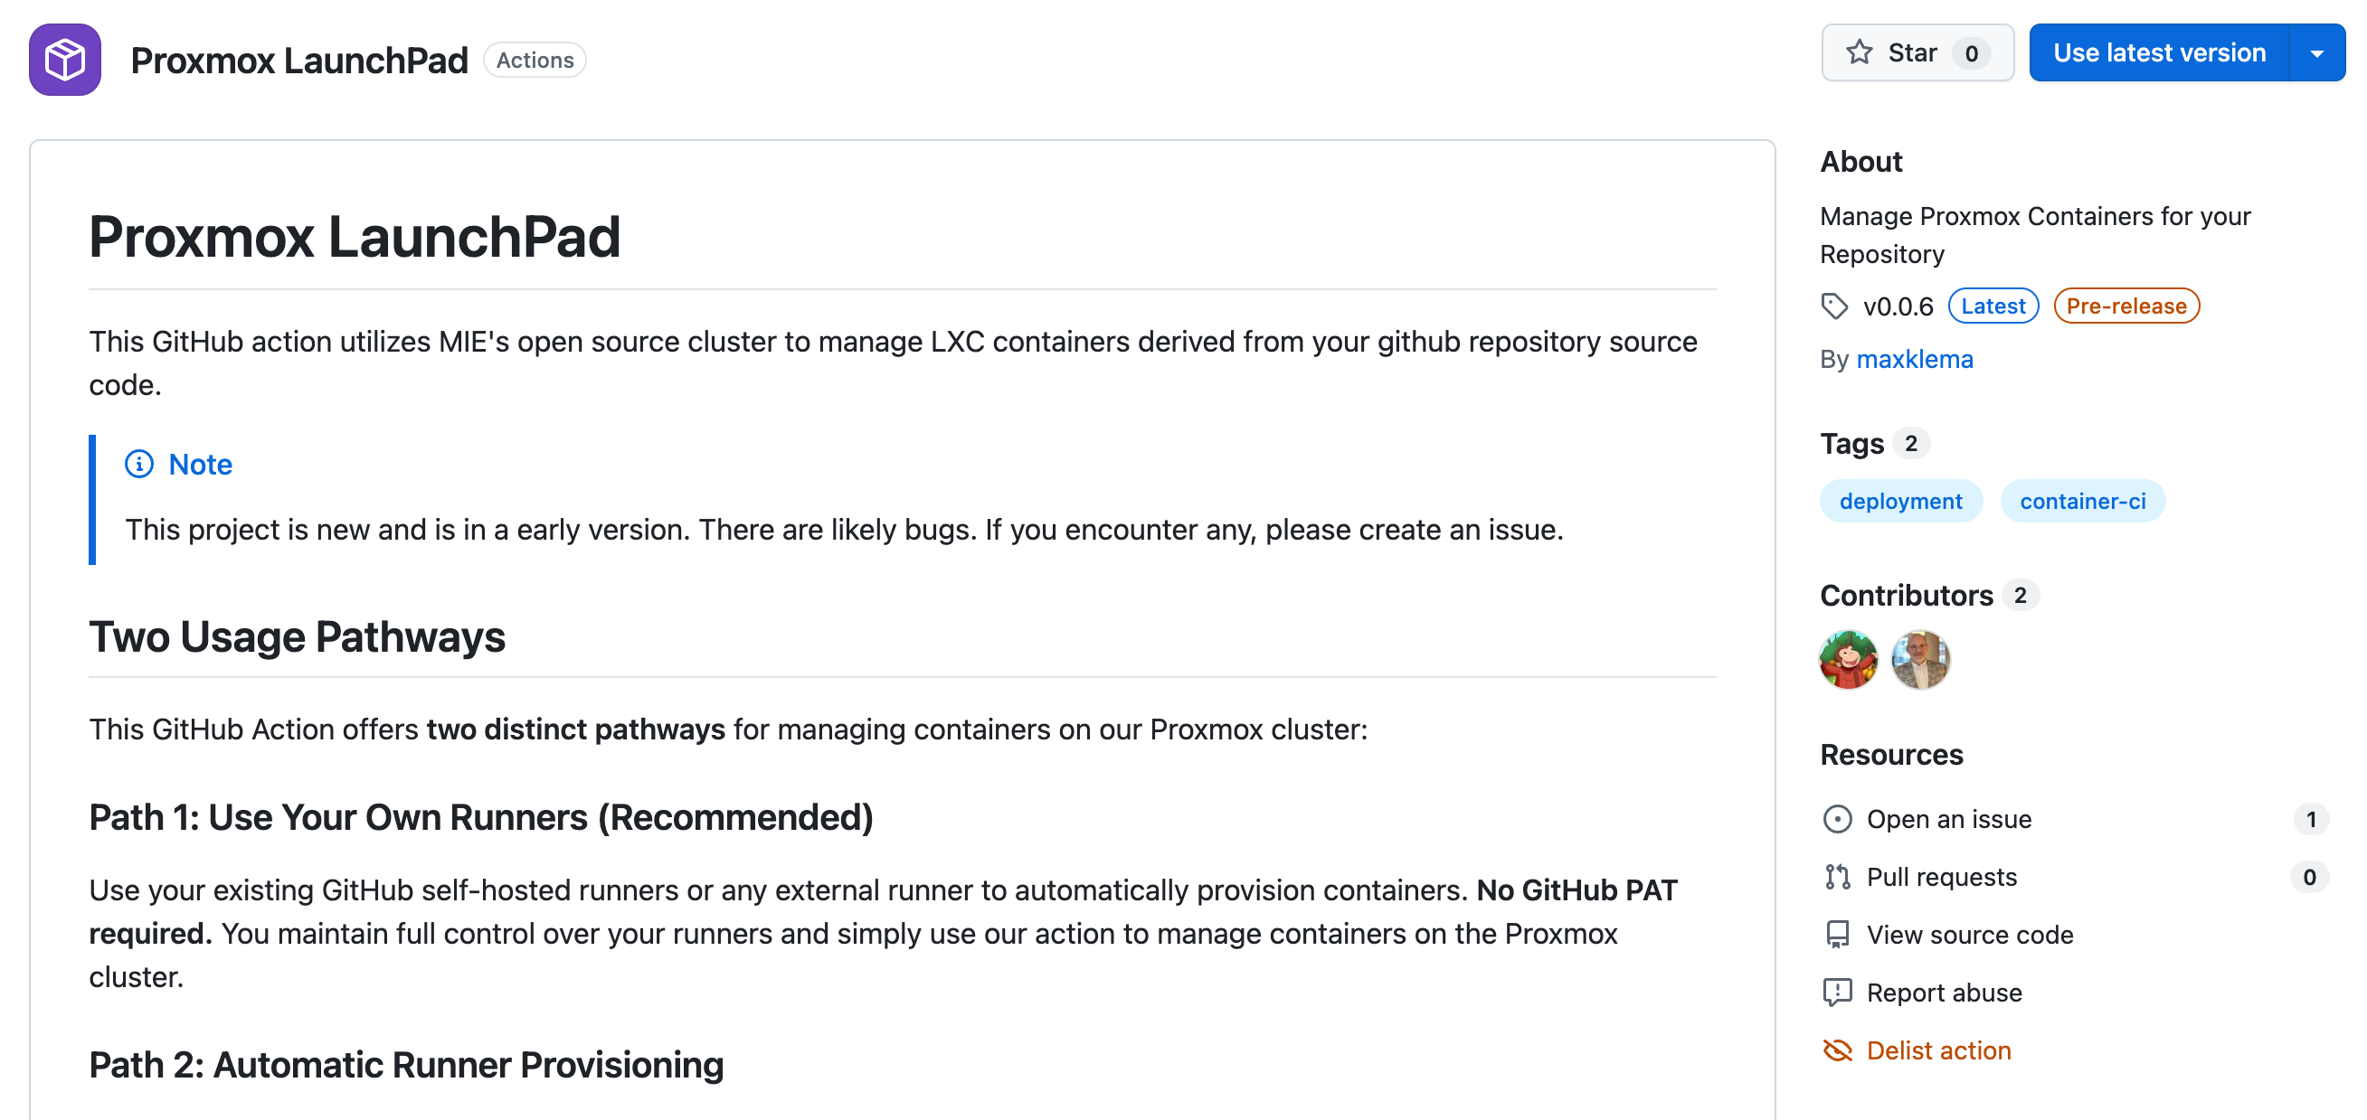The height and width of the screenshot is (1120, 2367).
Task: Open the Pull requests link
Action: (1942, 877)
